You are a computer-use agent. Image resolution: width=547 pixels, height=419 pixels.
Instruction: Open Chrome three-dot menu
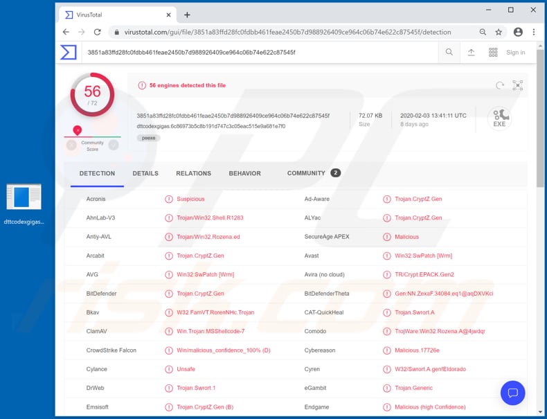[x=534, y=32]
